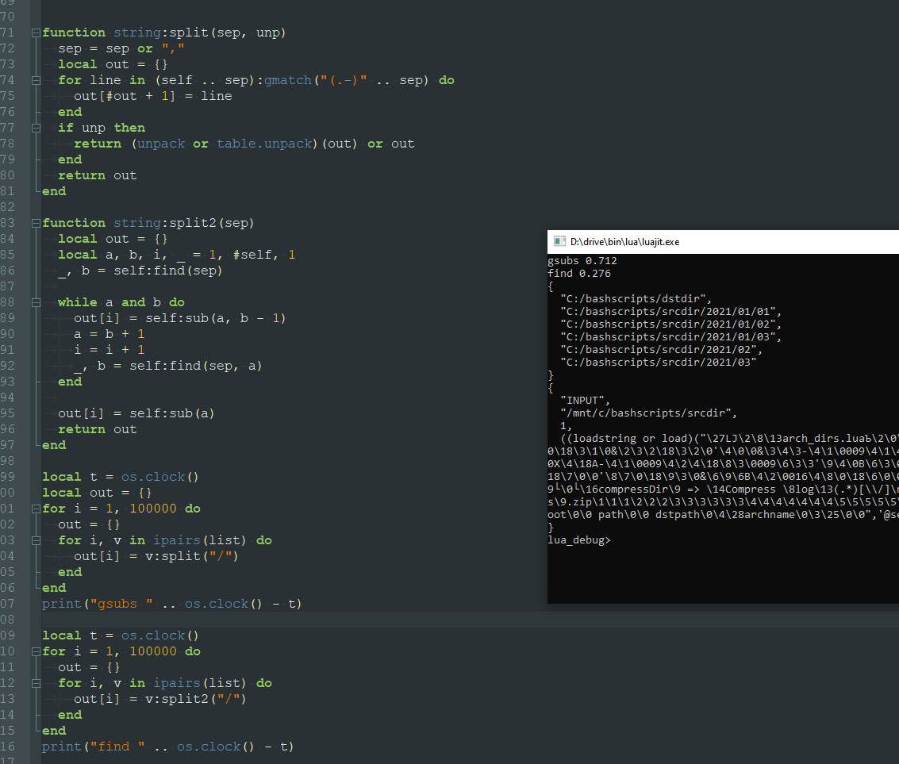
Task: Click line number 87 in the gutter
Action: (x=7, y=286)
